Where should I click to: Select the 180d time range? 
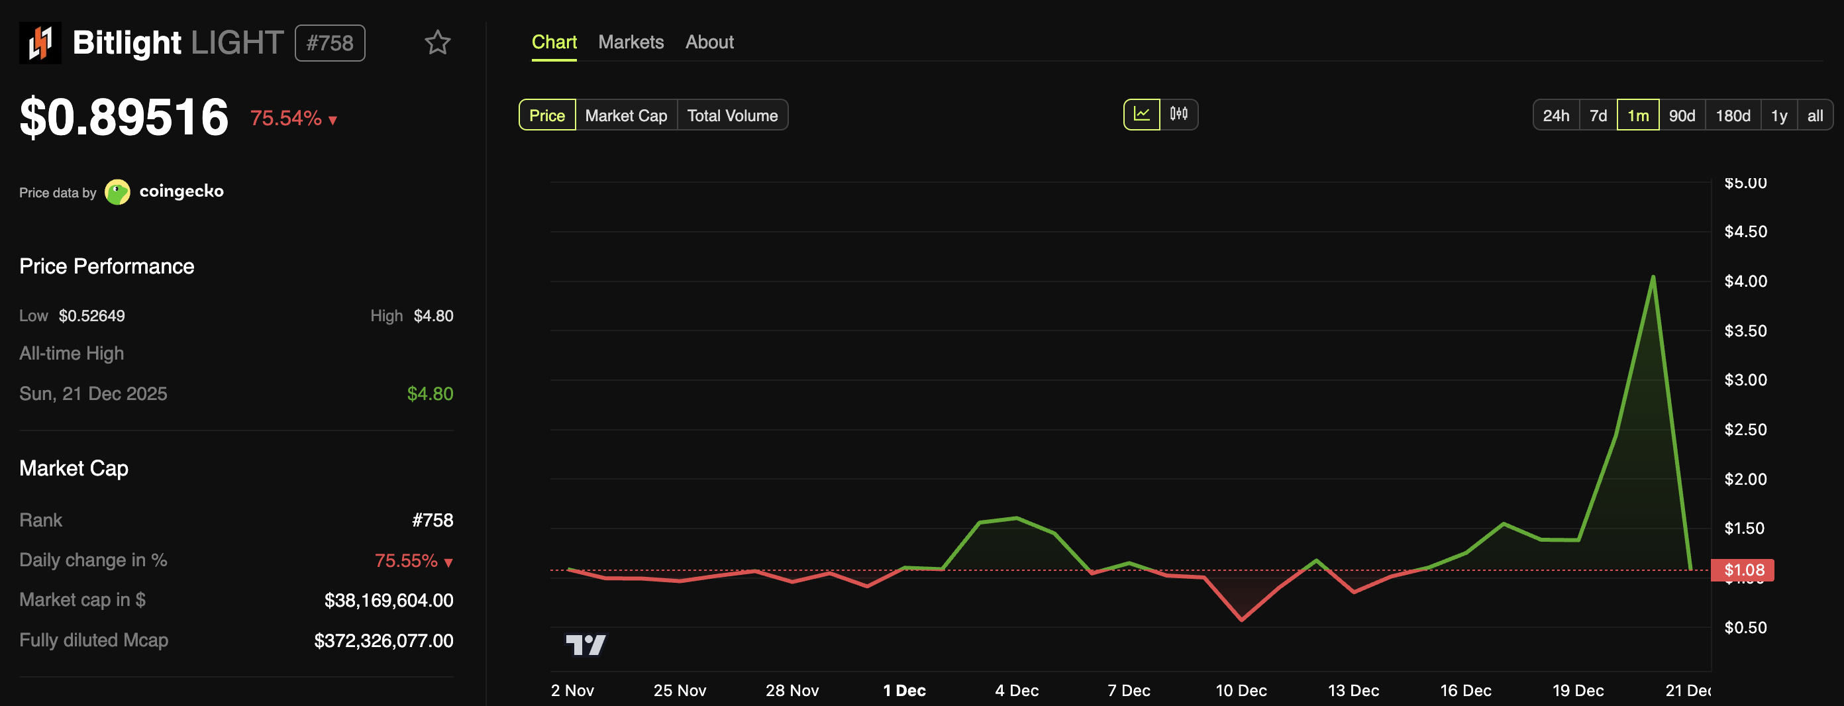click(x=1732, y=115)
